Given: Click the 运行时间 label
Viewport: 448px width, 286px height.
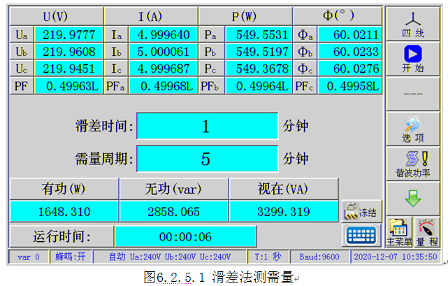Looking at the screenshot, I should [62, 236].
